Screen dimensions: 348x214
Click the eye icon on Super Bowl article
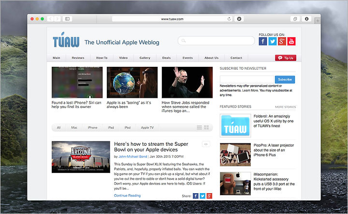click(206, 144)
